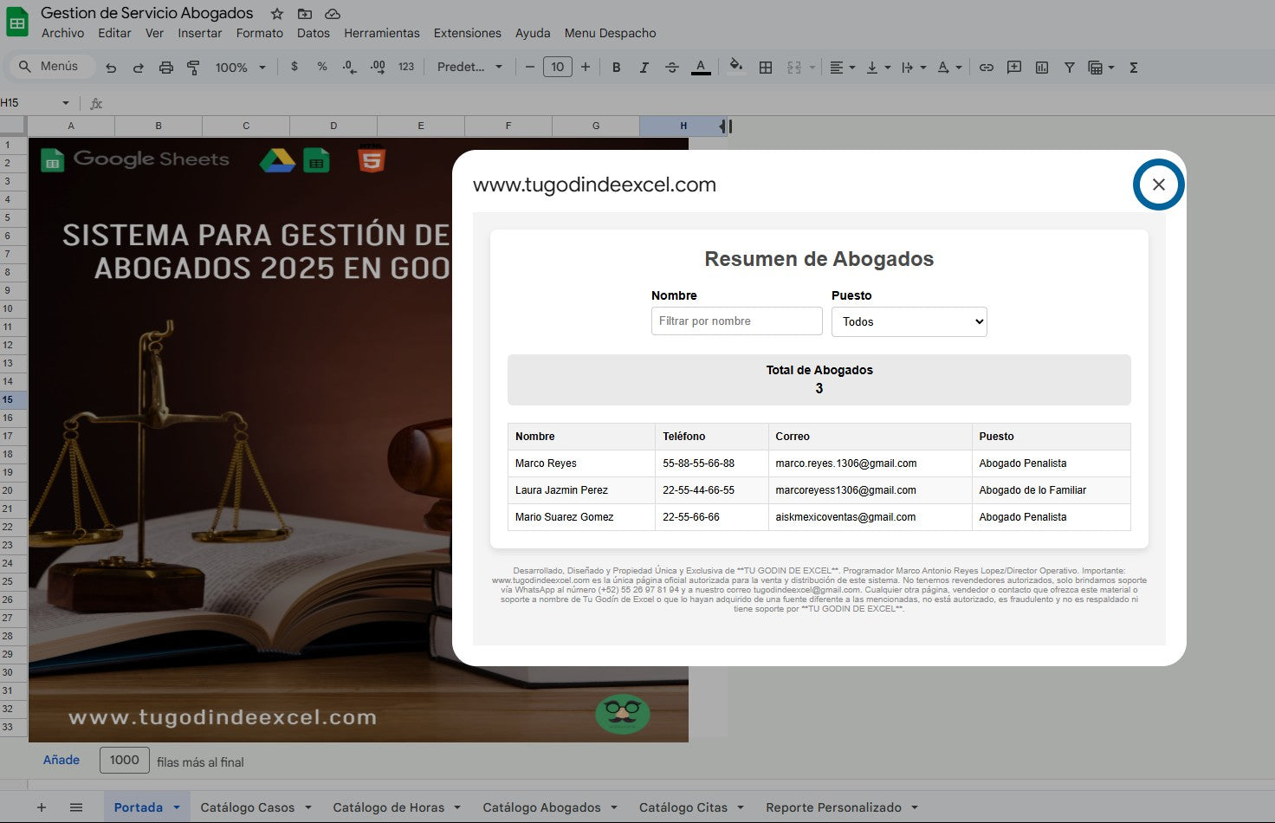Select the Marco Reyes name cell

(x=581, y=463)
